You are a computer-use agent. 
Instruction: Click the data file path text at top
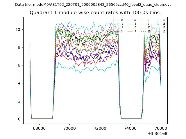click(93, 5)
